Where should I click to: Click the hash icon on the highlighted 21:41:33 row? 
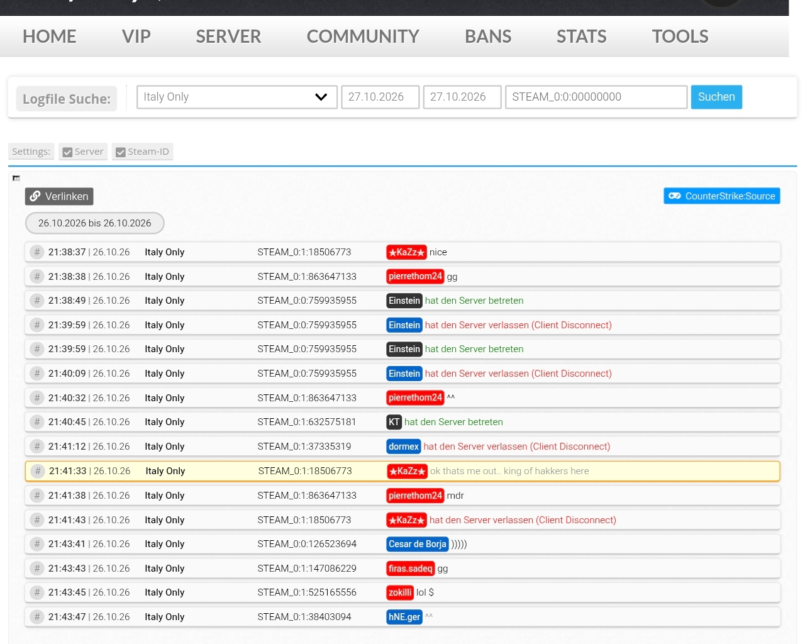click(x=38, y=471)
